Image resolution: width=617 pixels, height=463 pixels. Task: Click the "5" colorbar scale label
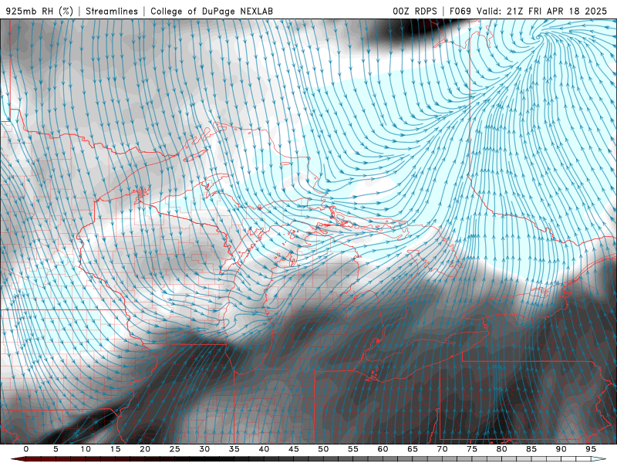click(56, 449)
